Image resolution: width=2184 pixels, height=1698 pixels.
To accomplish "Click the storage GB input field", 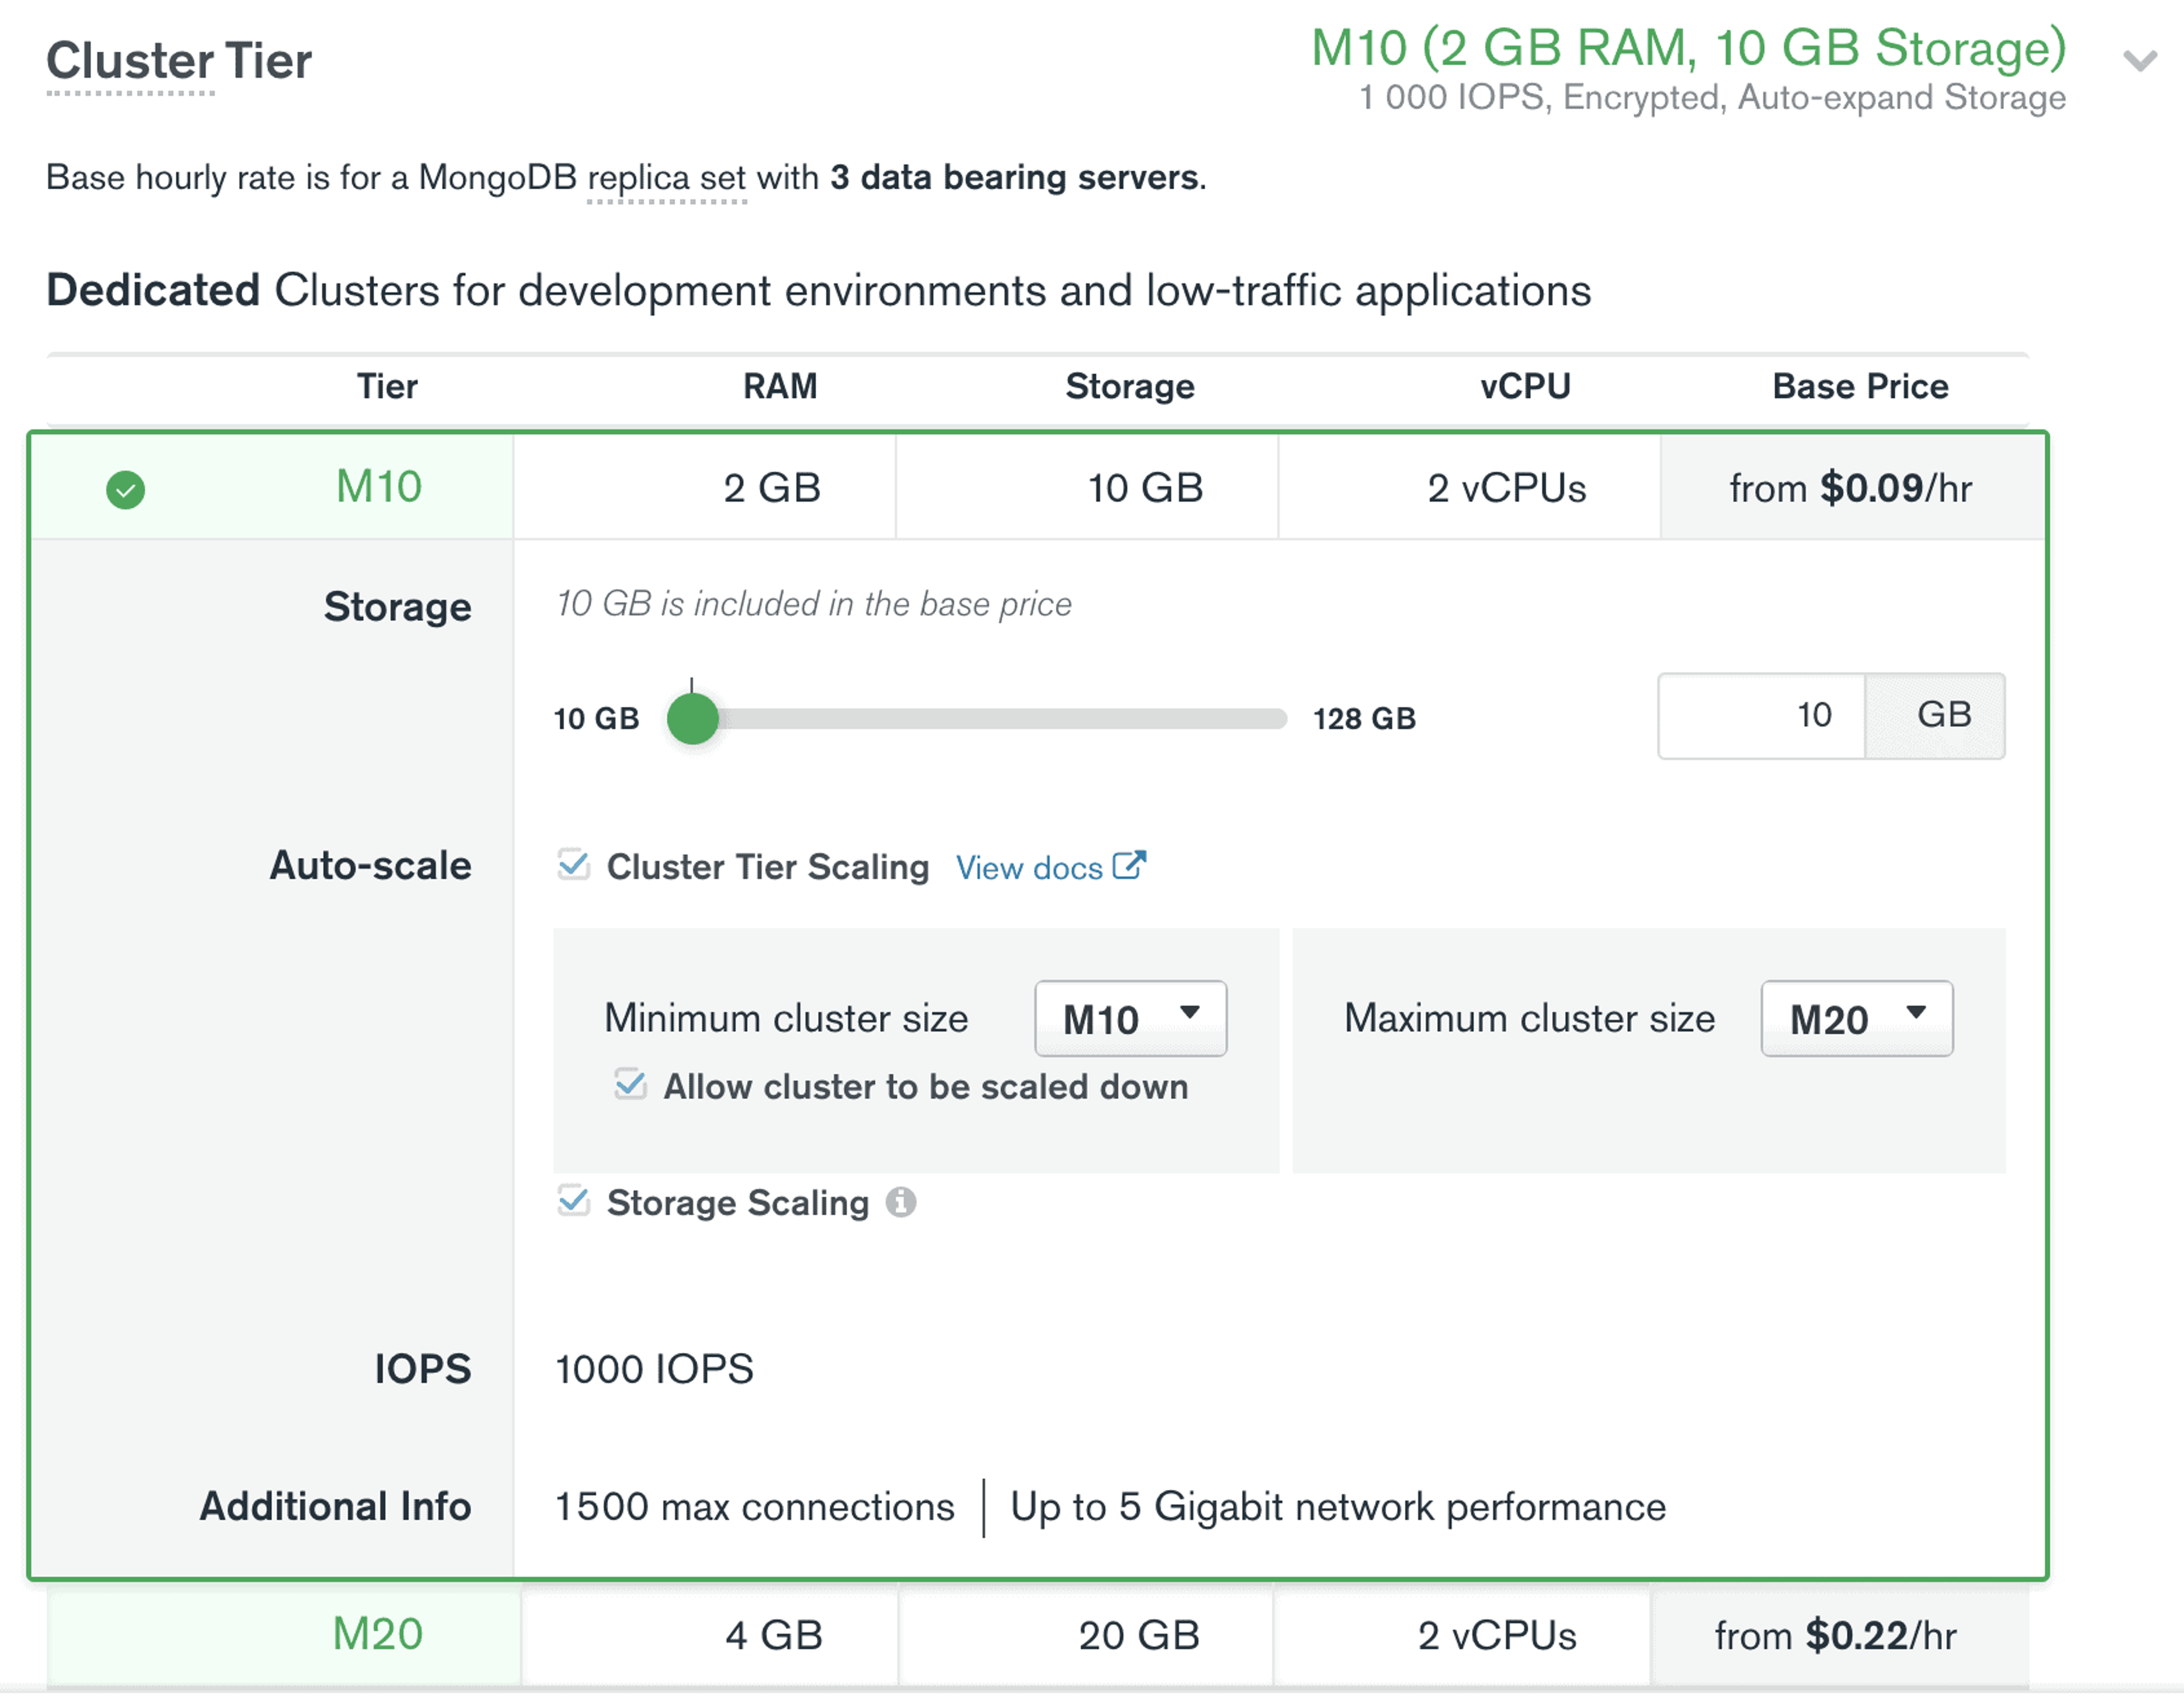I will (x=1762, y=716).
